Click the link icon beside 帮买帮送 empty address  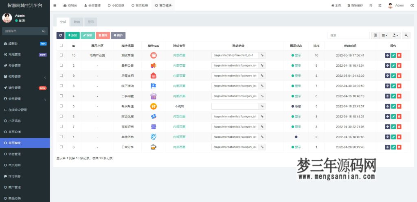(262, 106)
